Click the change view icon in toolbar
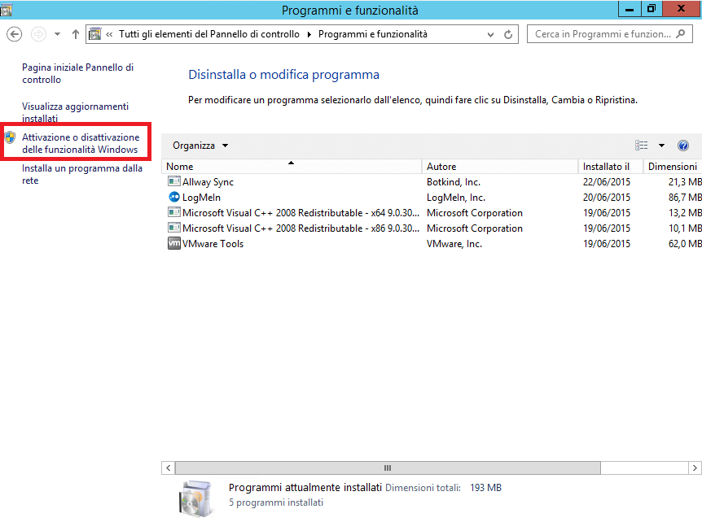The height and width of the screenshot is (522, 702). click(641, 146)
